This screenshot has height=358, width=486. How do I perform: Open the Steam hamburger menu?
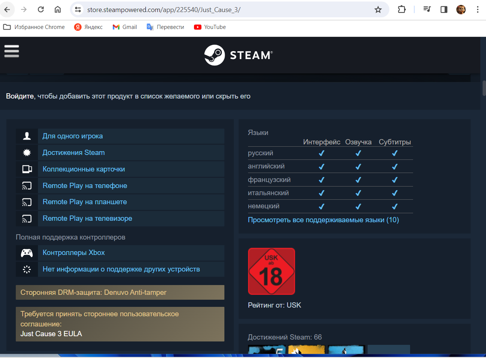coord(12,51)
